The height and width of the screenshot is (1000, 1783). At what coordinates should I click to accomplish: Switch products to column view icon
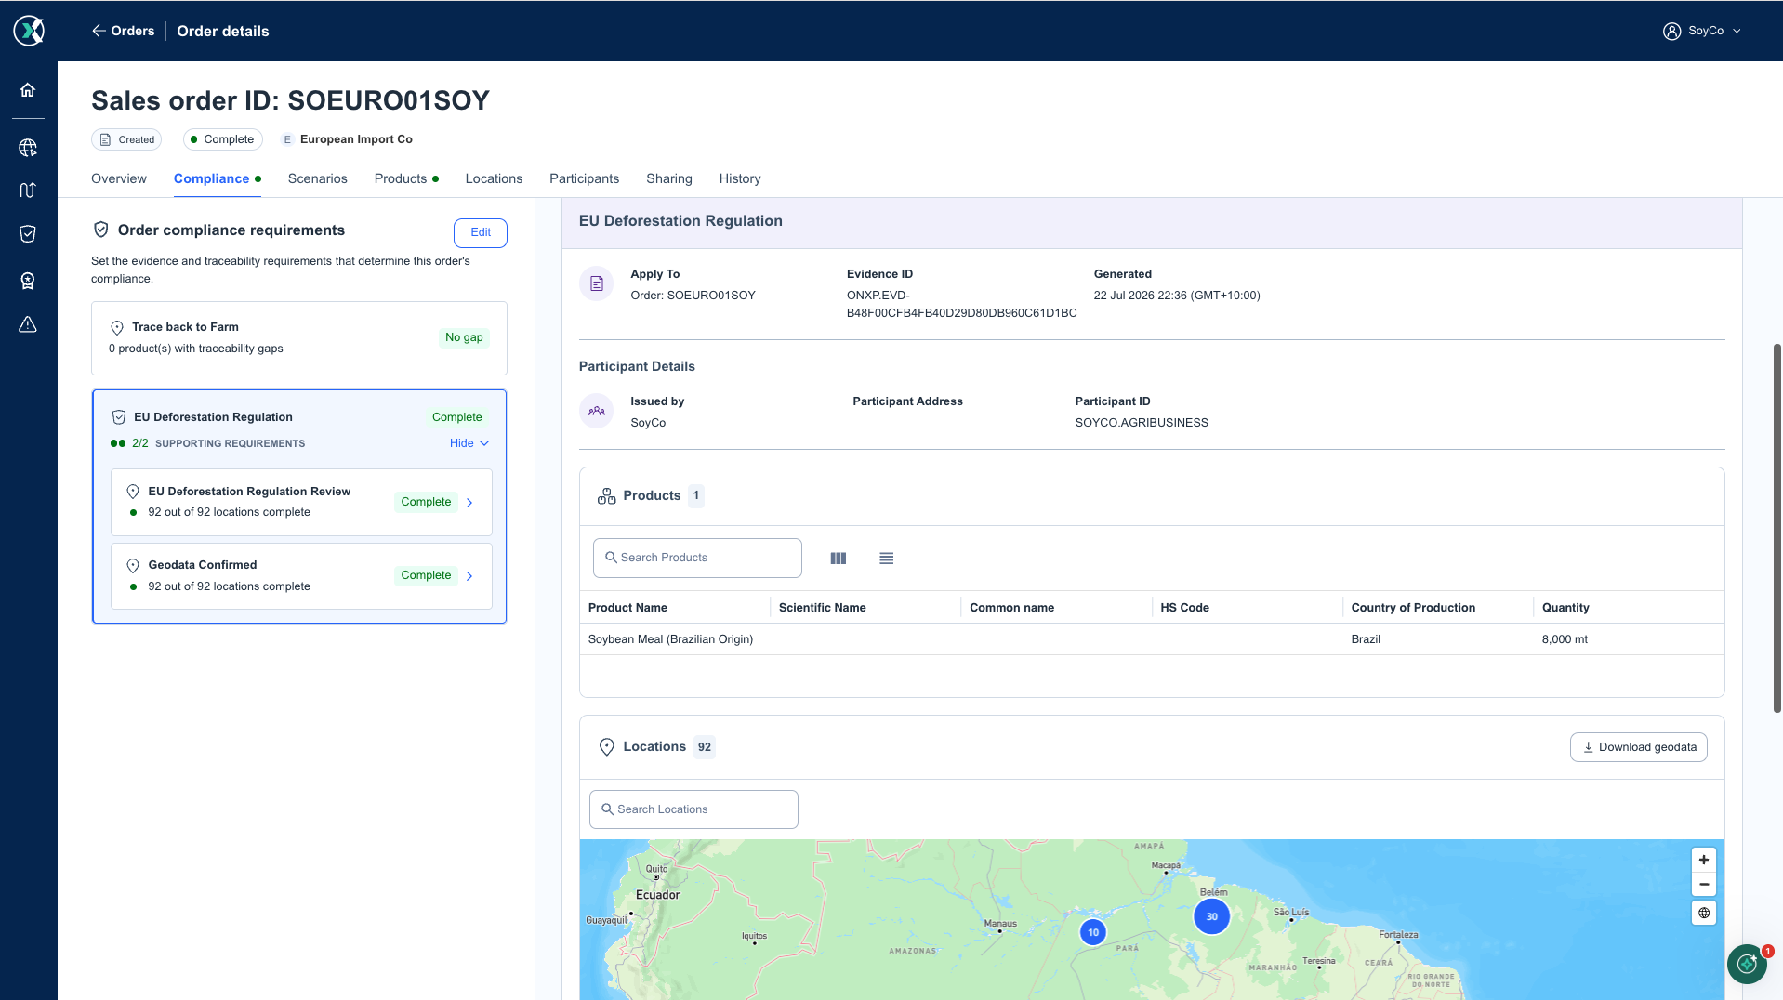pyautogui.click(x=839, y=559)
